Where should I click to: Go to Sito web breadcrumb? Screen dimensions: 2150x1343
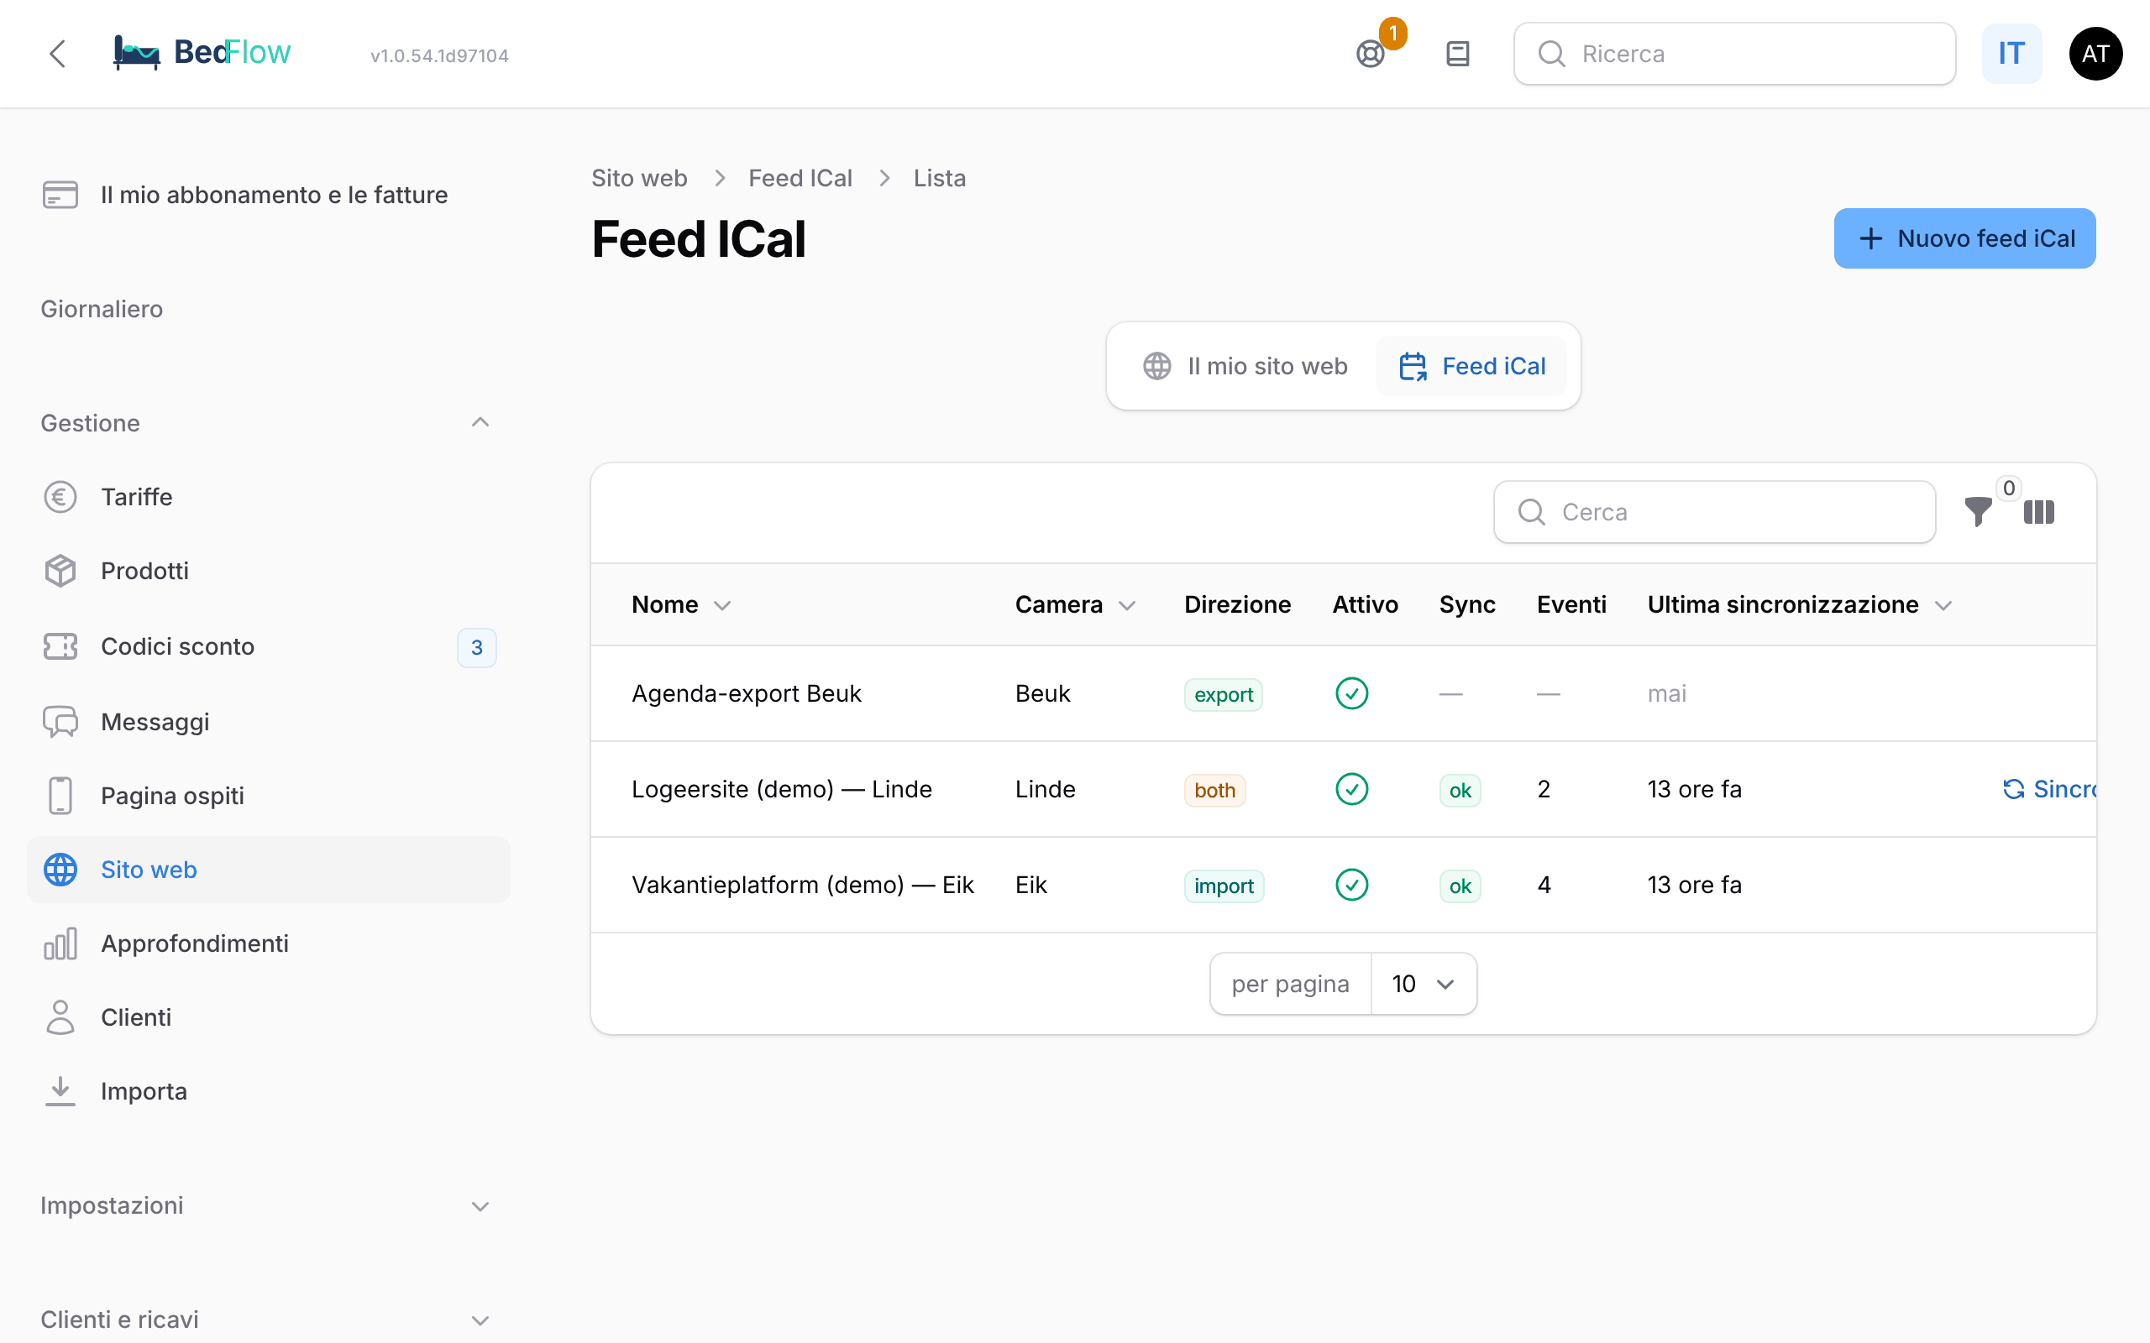639,178
